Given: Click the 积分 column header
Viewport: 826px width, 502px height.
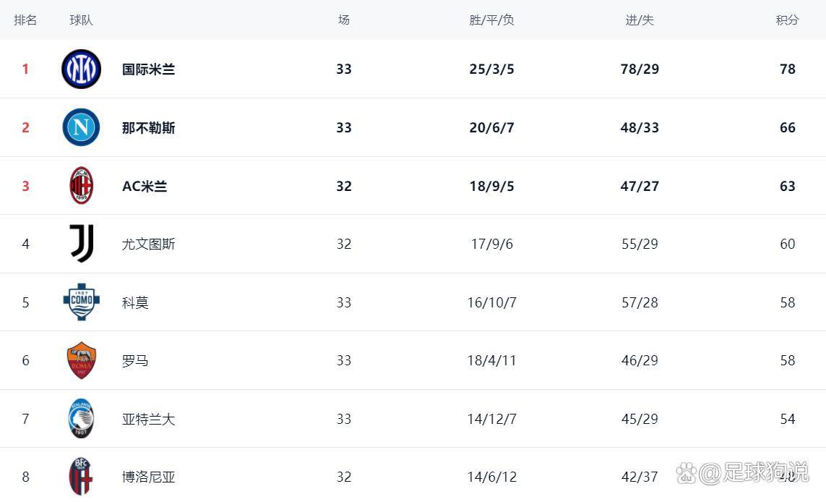Looking at the screenshot, I should coord(787,20).
